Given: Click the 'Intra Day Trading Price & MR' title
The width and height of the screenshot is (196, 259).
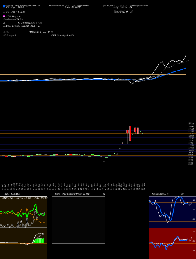Looking at the screenshot, I should [72, 194].
